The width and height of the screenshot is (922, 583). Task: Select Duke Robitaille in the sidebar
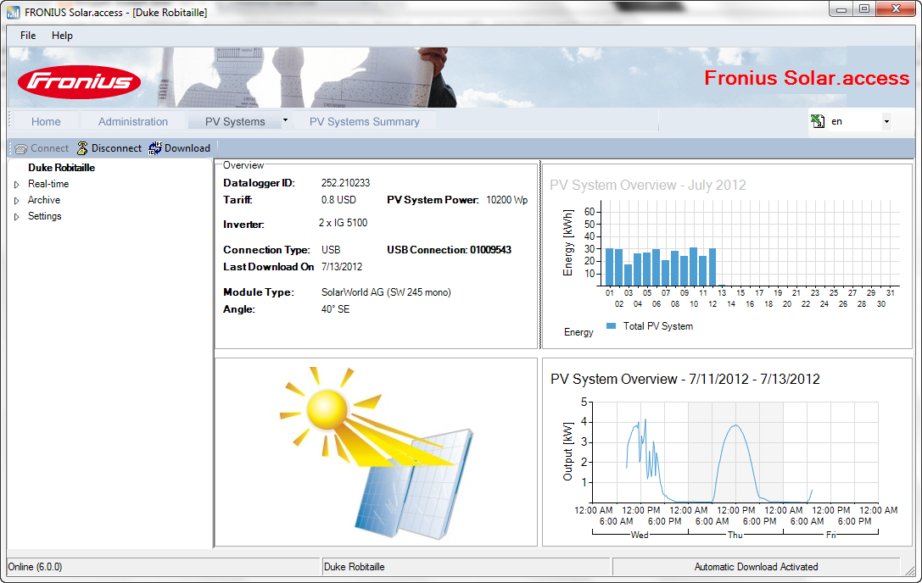point(64,168)
